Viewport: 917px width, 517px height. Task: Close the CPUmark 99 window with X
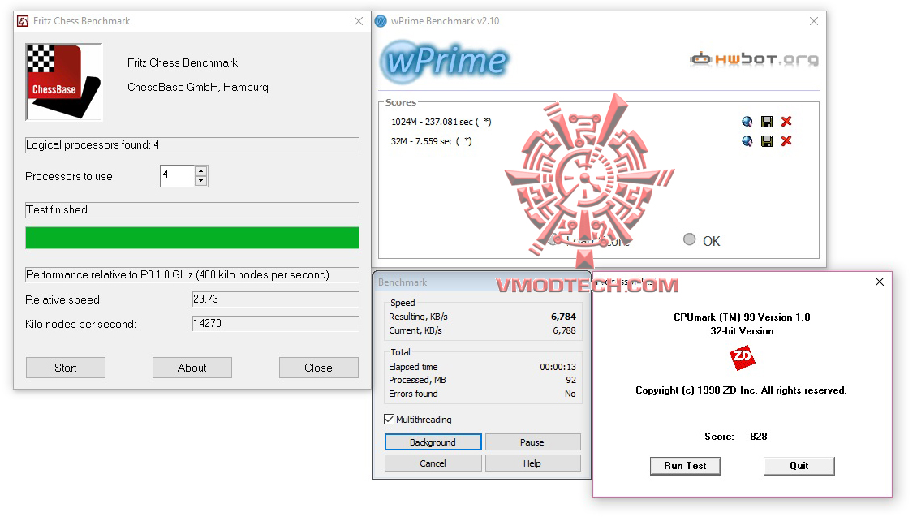880,282
